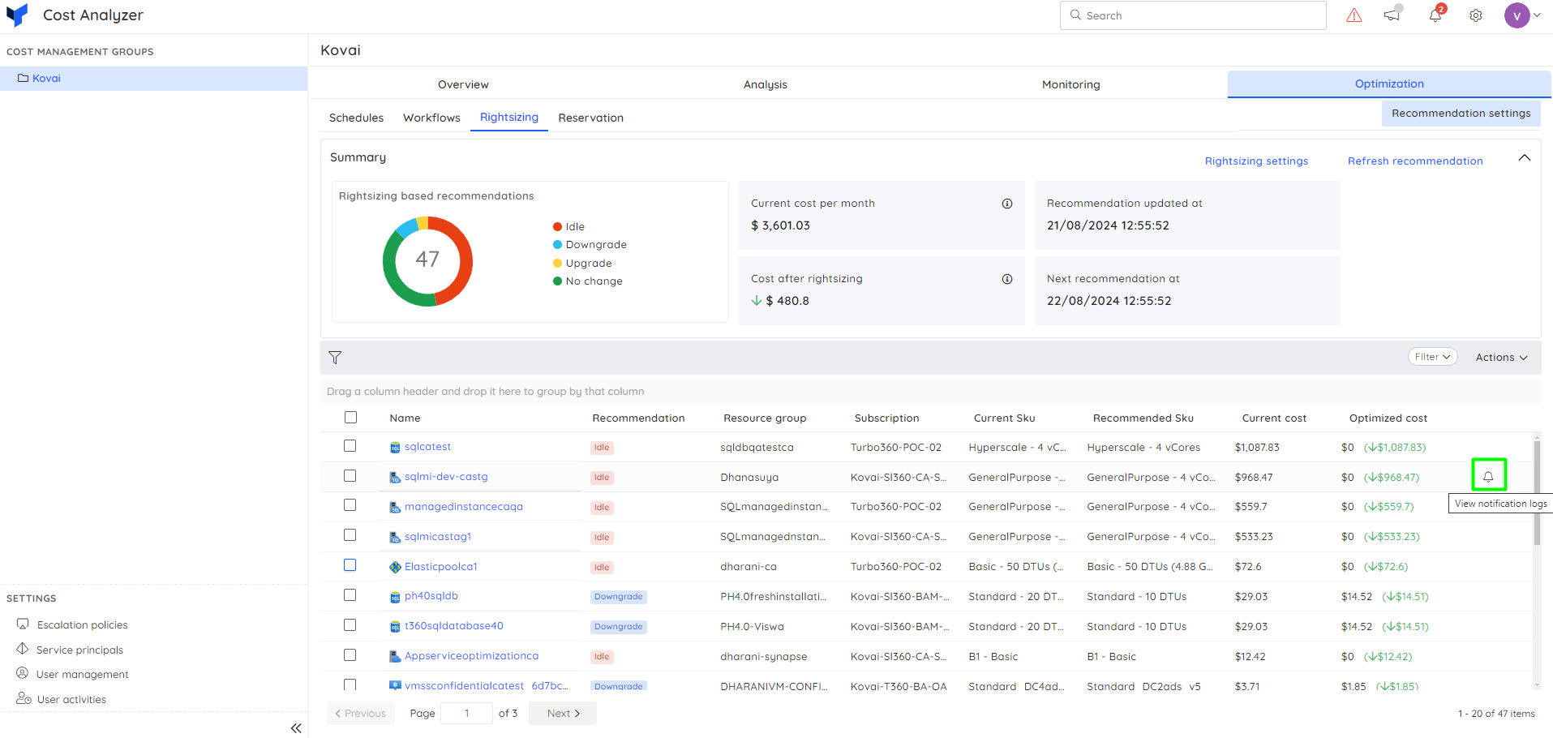Click the Kovai folder icon in sidebar
Screen dimensions: 1553x738
(24, 78)
